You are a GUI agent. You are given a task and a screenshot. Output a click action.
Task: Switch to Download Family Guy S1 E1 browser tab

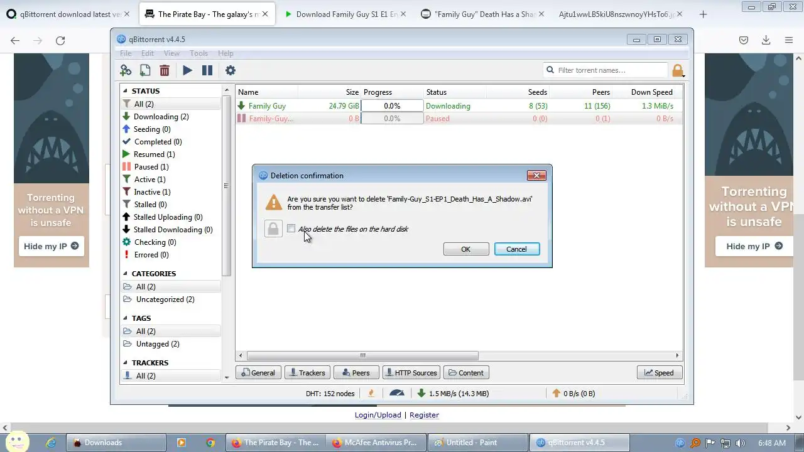(x=345, y=14)
